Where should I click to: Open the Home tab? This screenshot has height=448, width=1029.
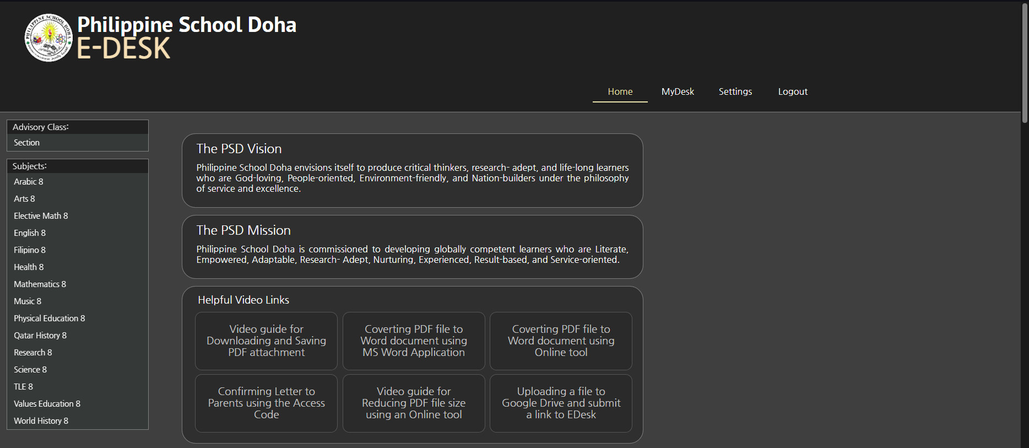pyautogui.click(x=620, y=91)
